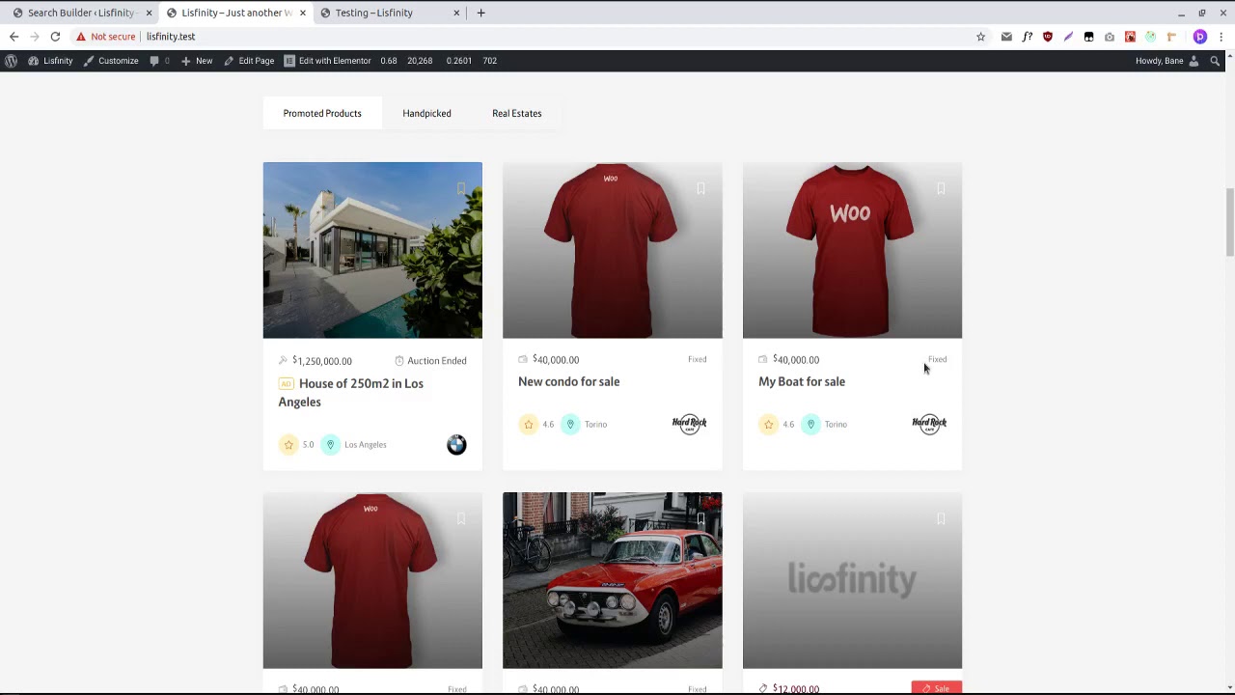Open the My Boat Woo shirt image
Viewport: 1235px width, 695px height.
coord(852,250)
